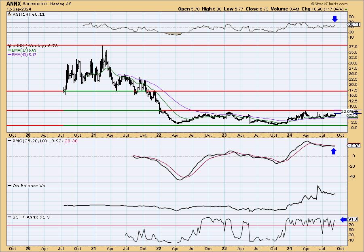Click the green up-triangle beside Chg value
The height and width of the screenshot is (252, 364).
point(346,9)
